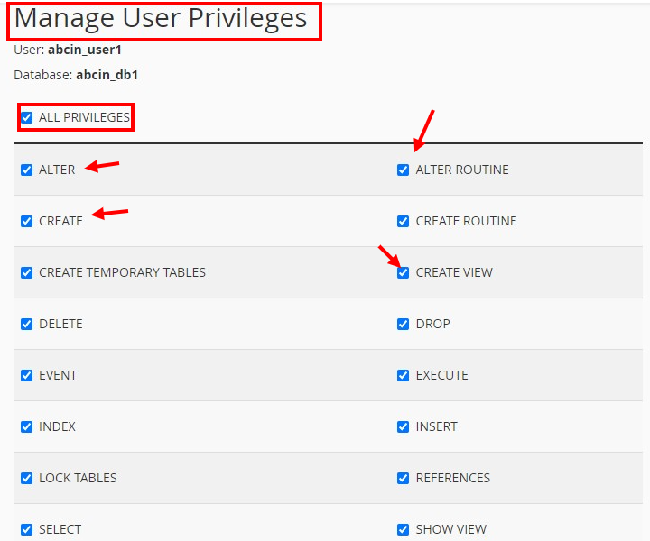Click the CREATE TEMPORARY TABLES label
Image resolution: width=650 pixels, height=541 pixels.
click(x=122, y=272)
